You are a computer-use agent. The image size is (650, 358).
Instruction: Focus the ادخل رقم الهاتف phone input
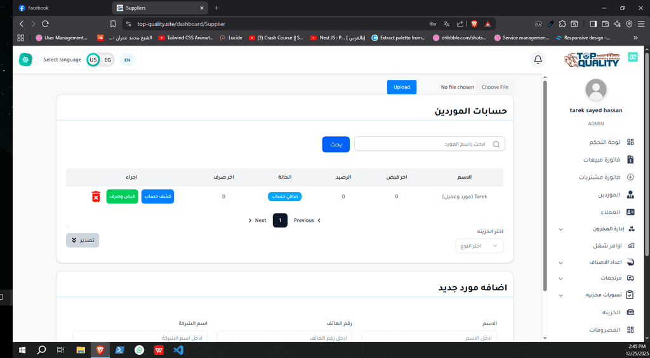point(284,337)
